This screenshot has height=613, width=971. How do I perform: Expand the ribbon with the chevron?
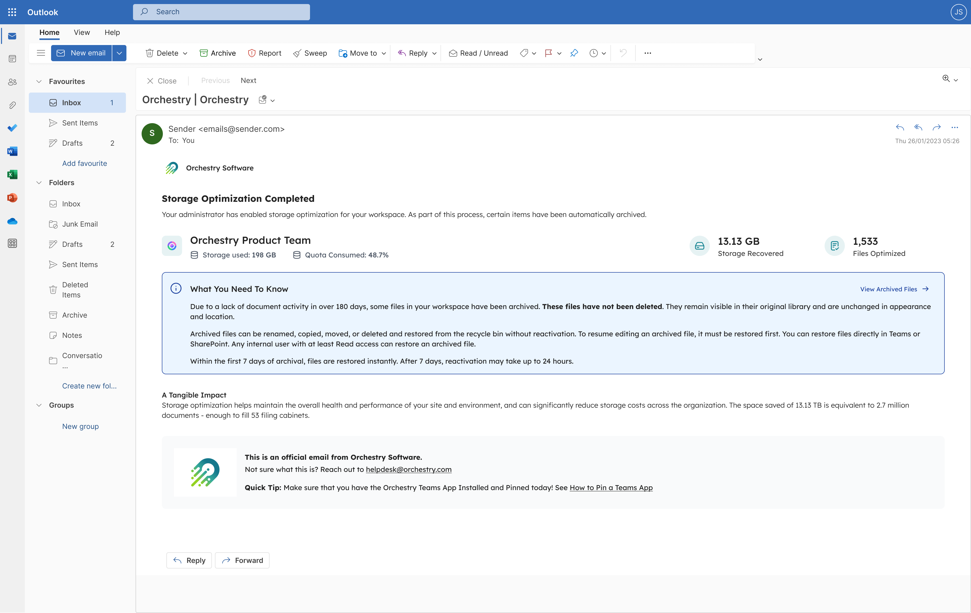coord(760,59)
